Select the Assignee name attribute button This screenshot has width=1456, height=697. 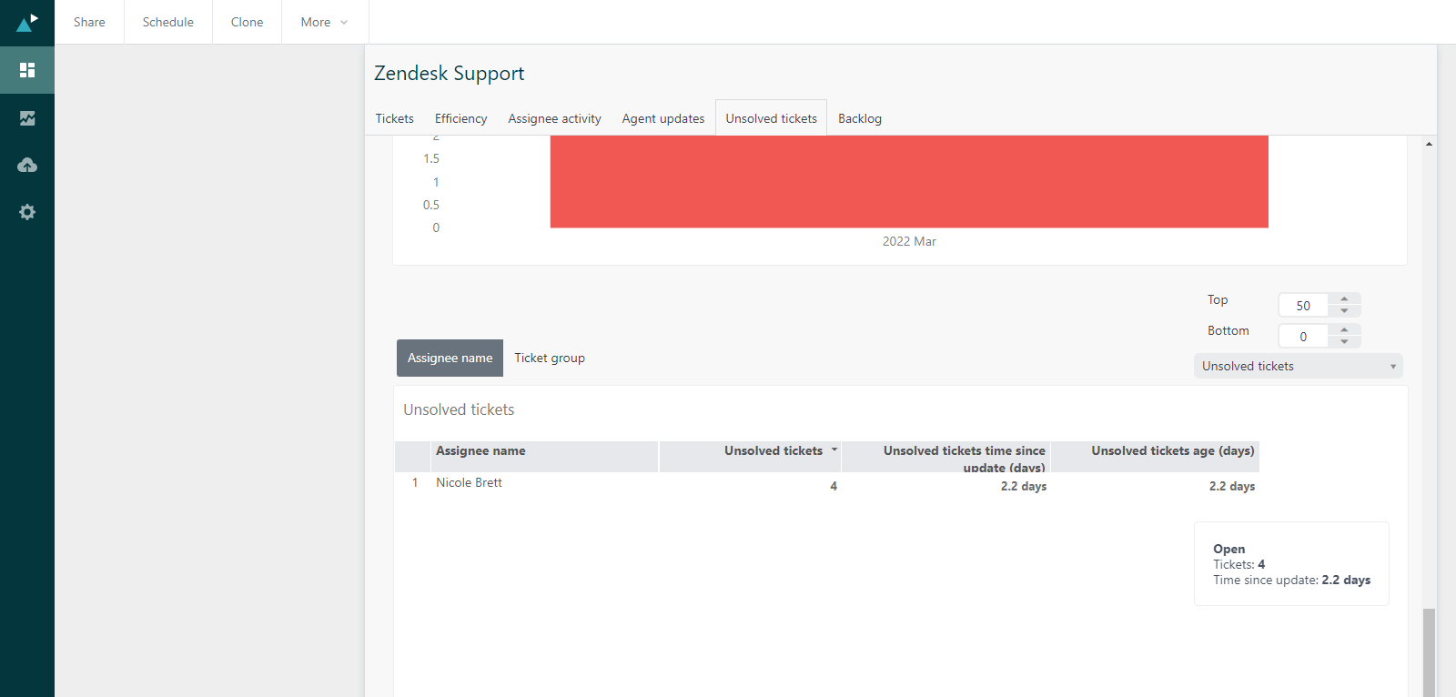pyautogui.click(x=450, y=358)
